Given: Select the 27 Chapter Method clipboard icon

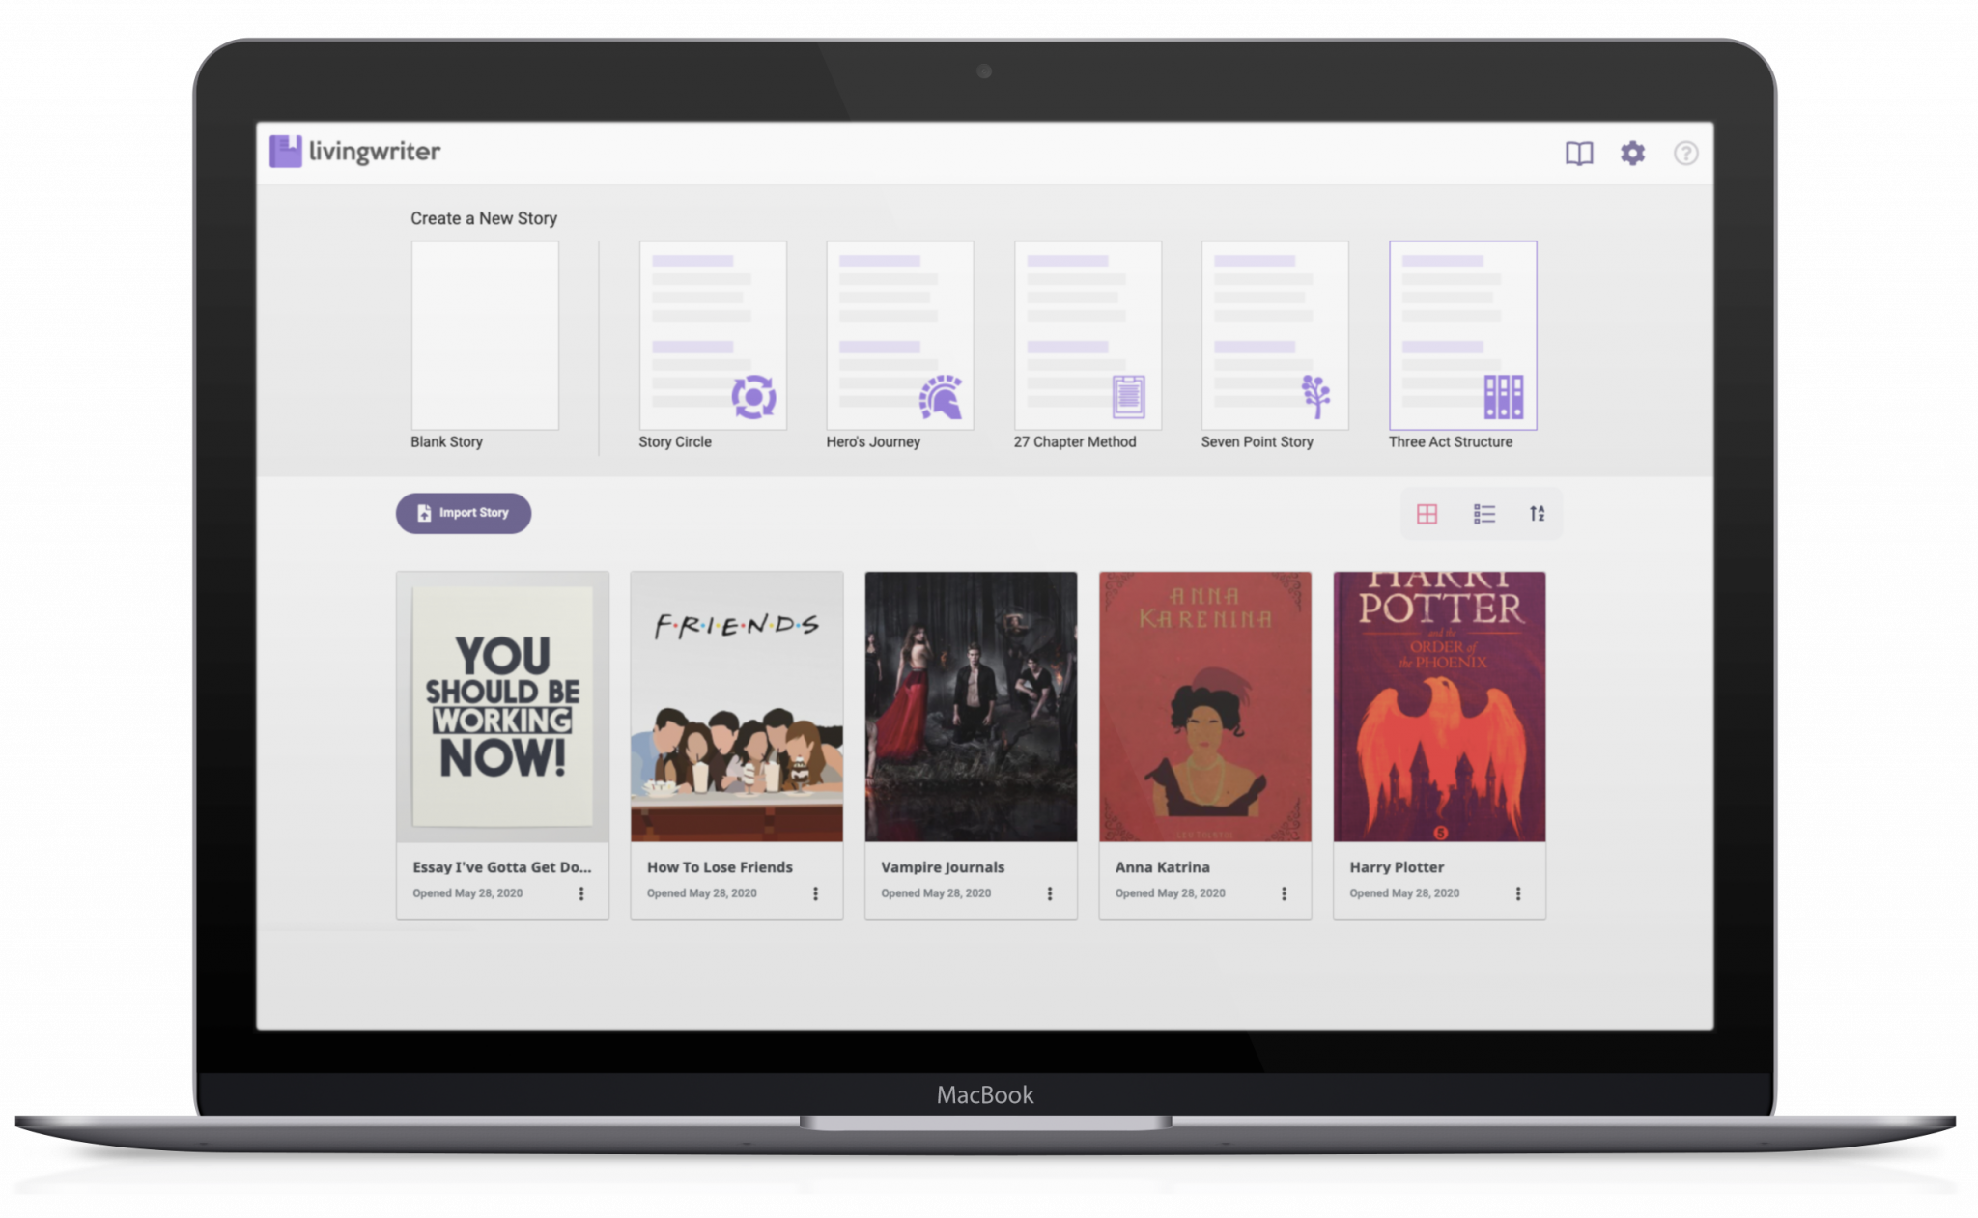Looking at the screenshot, I should point(1128,394).
